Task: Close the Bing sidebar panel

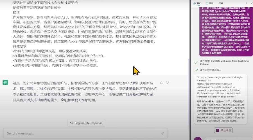Action: click(251, 3)
